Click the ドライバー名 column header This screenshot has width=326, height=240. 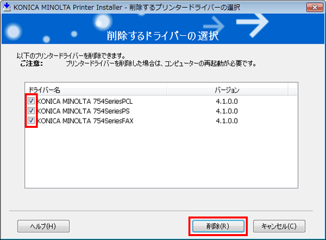(x=96, y=89)
